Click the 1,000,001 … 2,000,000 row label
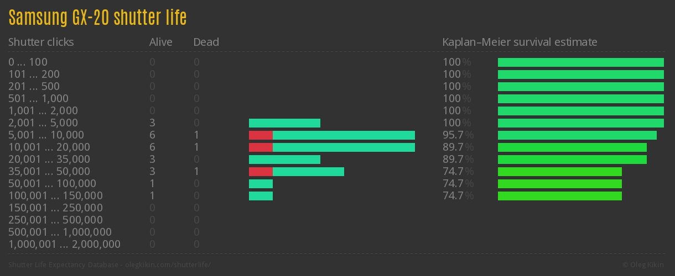Image resolution: width=675 pixels, height=276 pixels. click(x=64, y=245)
